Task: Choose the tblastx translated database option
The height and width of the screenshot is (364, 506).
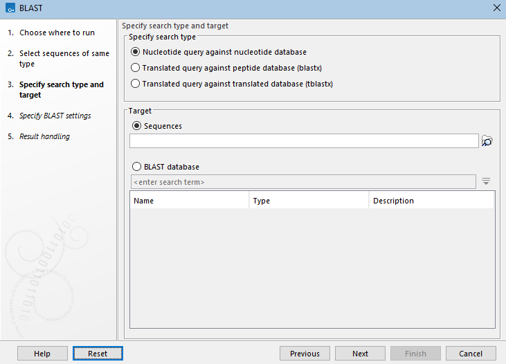Action: click(135, 84)
